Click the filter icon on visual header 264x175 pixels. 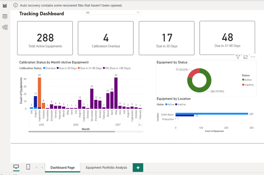(238, 57)
